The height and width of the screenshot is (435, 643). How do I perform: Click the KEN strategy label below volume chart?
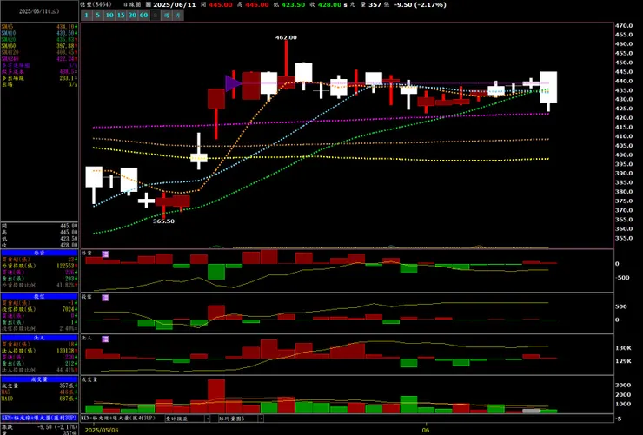coord(118,419)
